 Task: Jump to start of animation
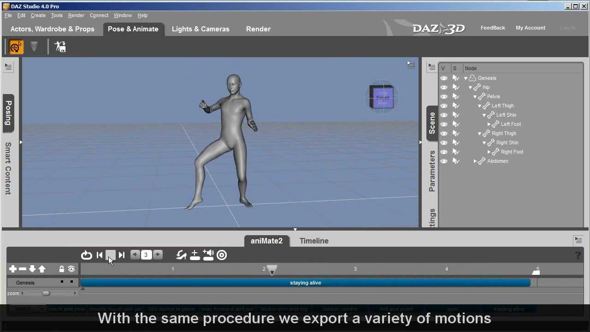(100, 255)
